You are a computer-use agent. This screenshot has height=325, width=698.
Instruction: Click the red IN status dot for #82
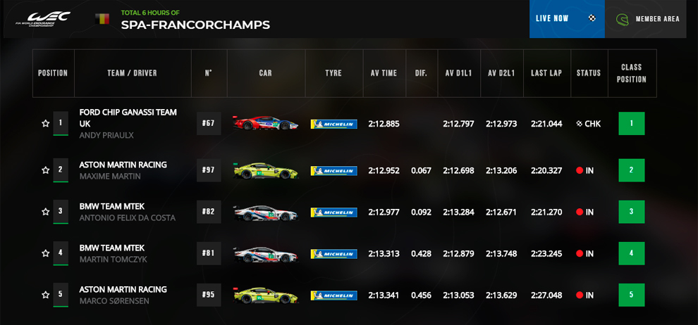coord(580,212)
